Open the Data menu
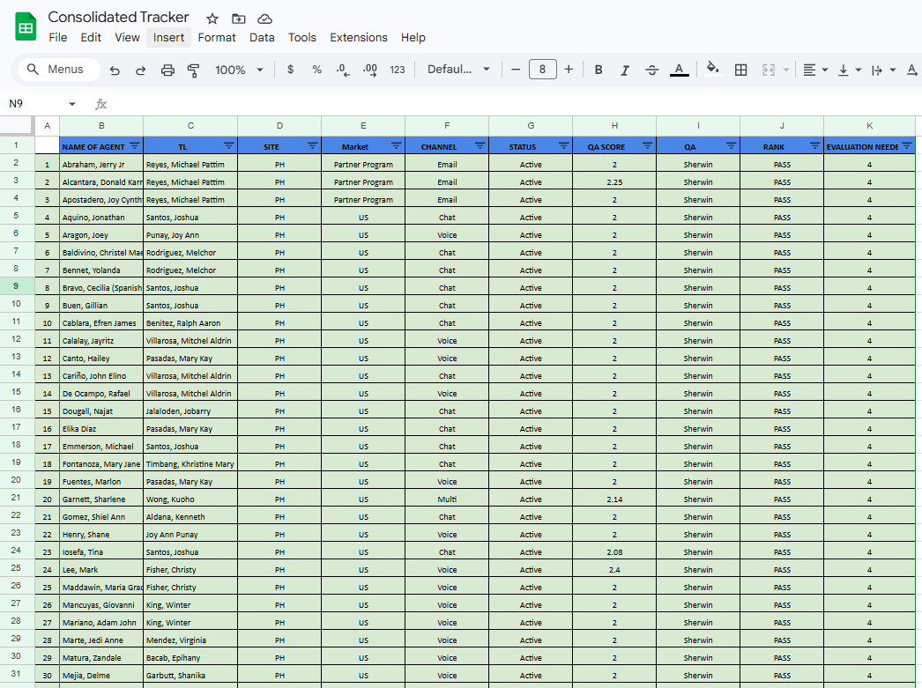The height and width of the screenshot is (688, 922). pyautogui.click(x=262, y=38)
